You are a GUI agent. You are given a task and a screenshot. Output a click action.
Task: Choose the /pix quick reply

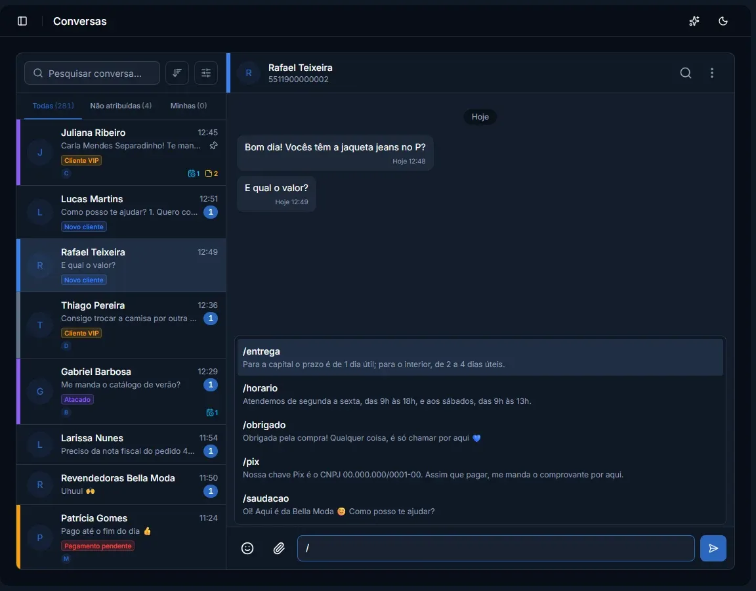click(x=480, y=468)
